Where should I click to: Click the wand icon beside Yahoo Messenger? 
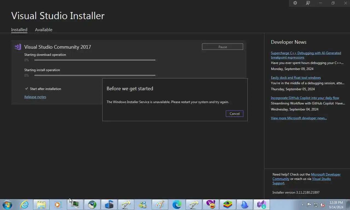(194, 205)
